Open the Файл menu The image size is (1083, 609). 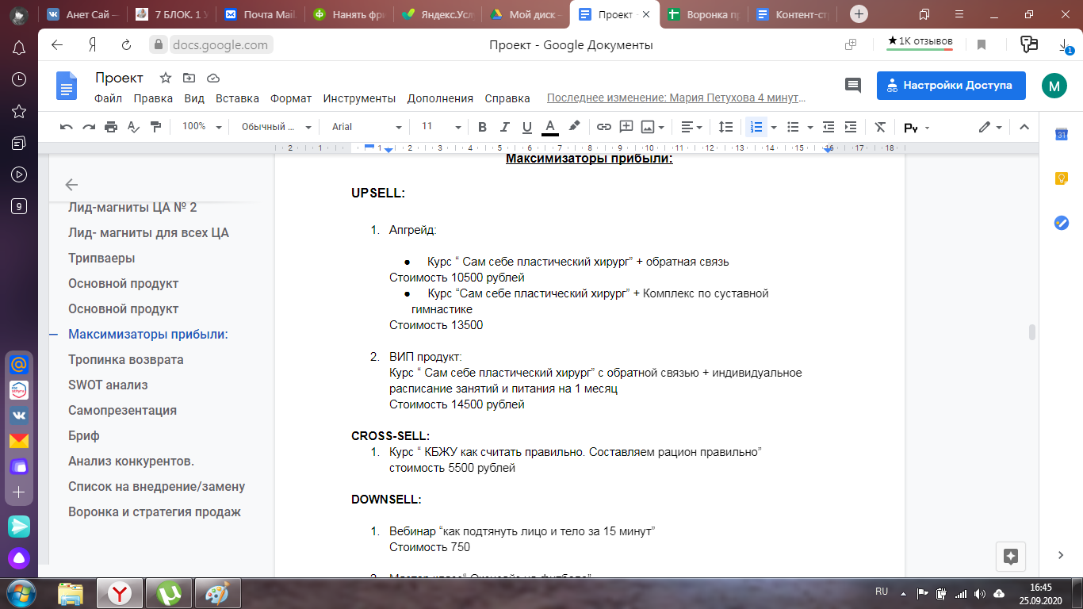[x=108, y=98]
